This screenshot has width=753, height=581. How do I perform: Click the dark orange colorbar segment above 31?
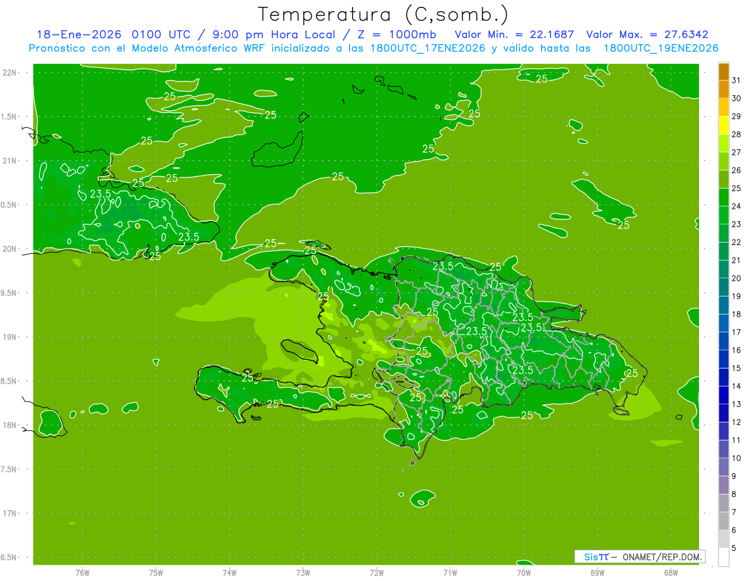pyautogui.click(x=724, y=71)
